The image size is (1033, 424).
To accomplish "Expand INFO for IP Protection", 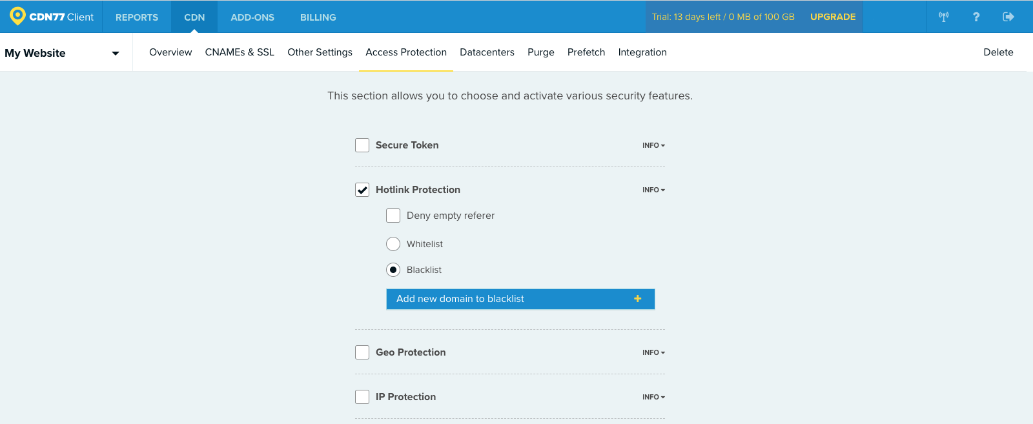I will 653,397.
